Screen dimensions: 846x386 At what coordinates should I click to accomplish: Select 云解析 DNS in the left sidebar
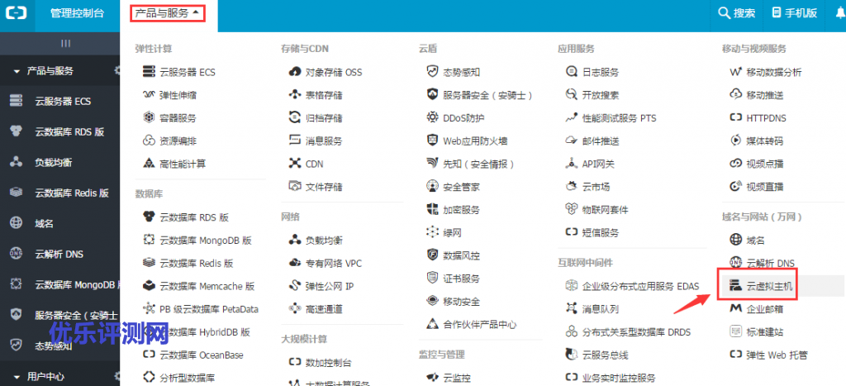point(59,254)
